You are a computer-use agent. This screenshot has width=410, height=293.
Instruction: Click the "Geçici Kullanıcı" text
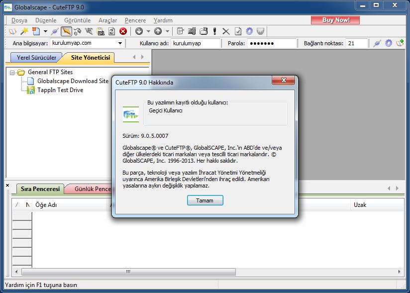(166, 110)
